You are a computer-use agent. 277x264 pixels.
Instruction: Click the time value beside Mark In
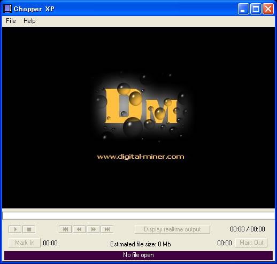click(x=50, y=243)
